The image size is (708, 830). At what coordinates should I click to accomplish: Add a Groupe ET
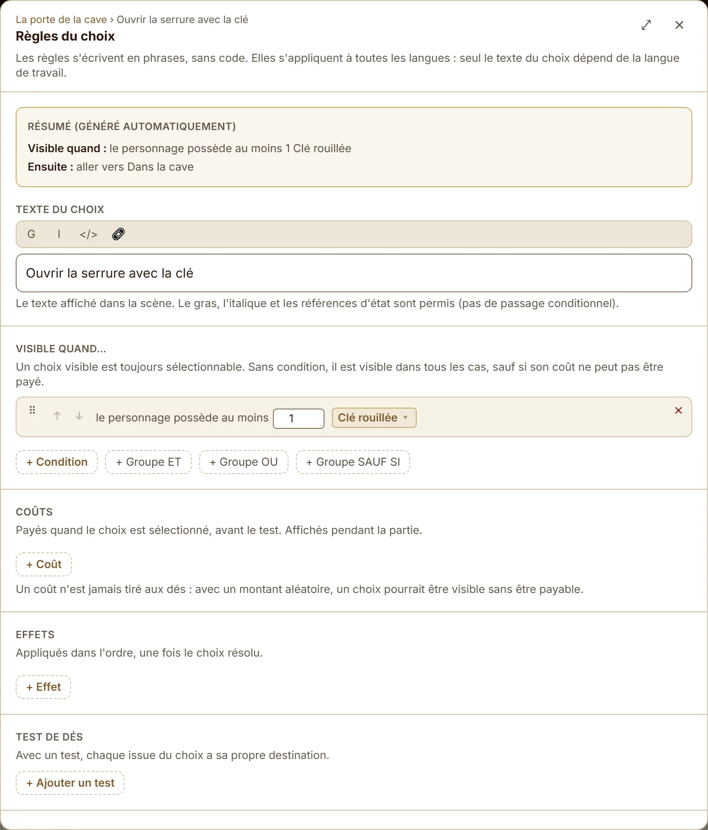click(x=148, y=462)
